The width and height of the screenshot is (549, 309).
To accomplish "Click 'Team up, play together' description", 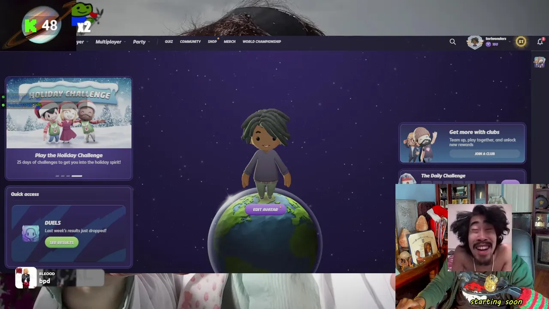I will pyautogui.click(x=483, y=142).
